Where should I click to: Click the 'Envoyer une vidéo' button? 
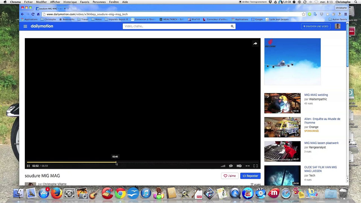tap(316, 26)
